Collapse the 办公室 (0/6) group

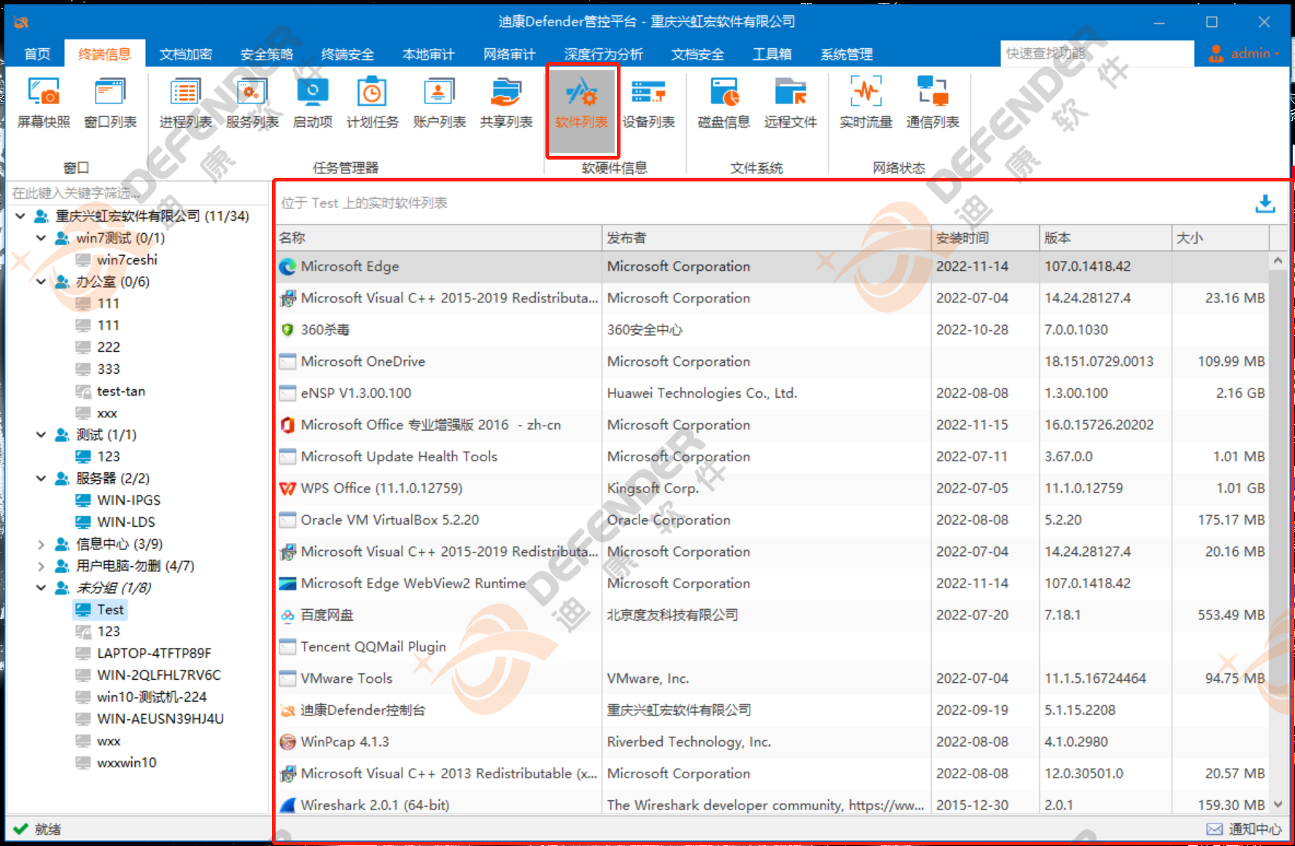point(41,282)
